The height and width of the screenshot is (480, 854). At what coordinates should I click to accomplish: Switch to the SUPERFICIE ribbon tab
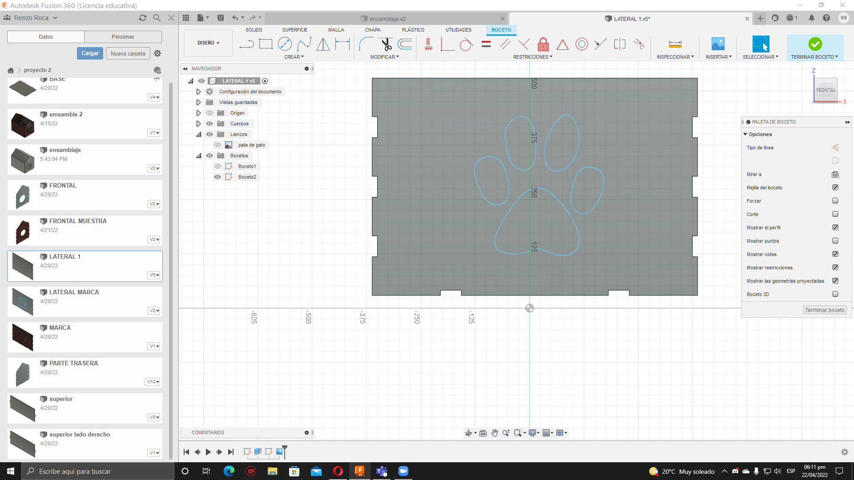tap(294, 30)
